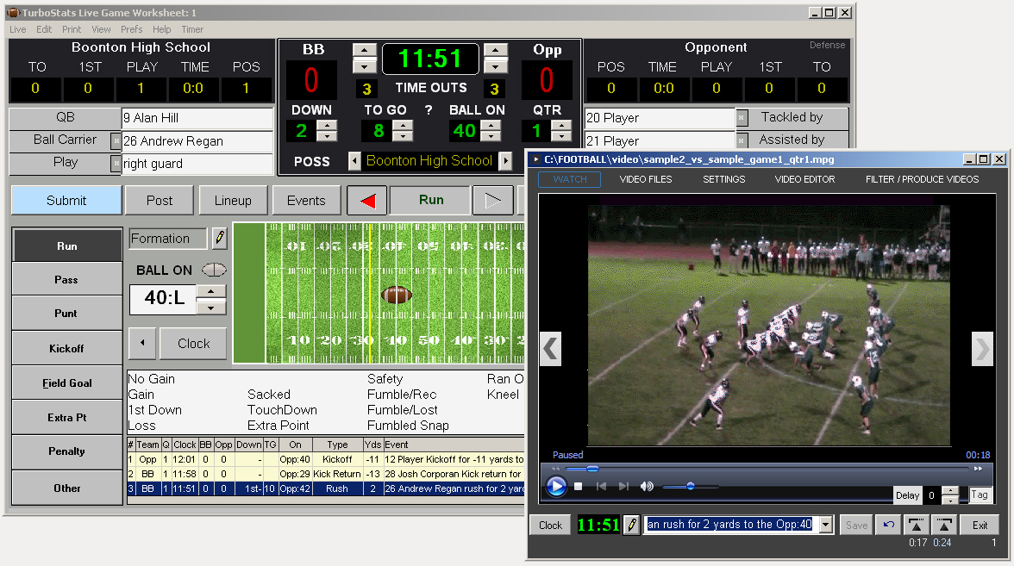
Task: Click the white right arrow beside Run
Action: 493,201
